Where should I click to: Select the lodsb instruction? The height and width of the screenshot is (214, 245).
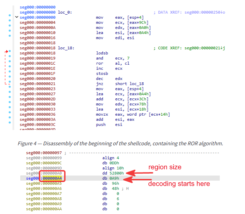(x=102, y=53)
